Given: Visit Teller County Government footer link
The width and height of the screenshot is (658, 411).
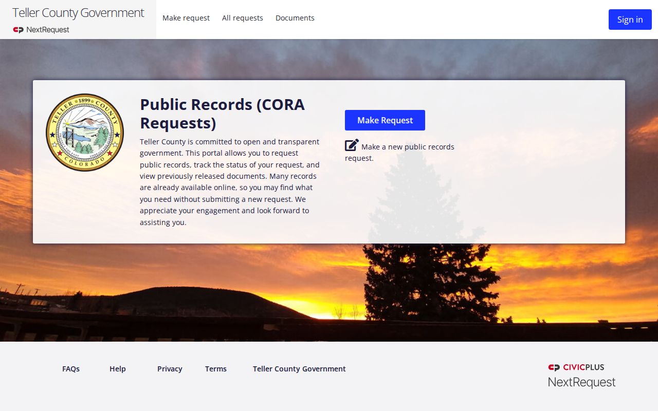Looking at the screenshot, I should (x=299, y=369).
